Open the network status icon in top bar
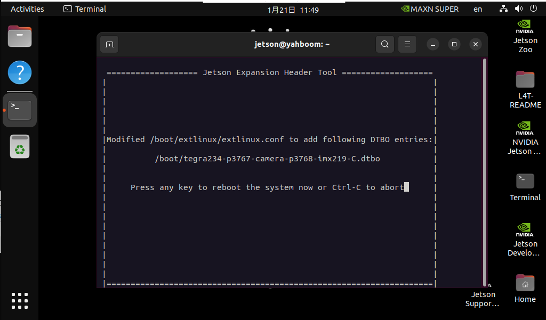The height and width of the screenshot is (320, 546). (x=503, y=9)
